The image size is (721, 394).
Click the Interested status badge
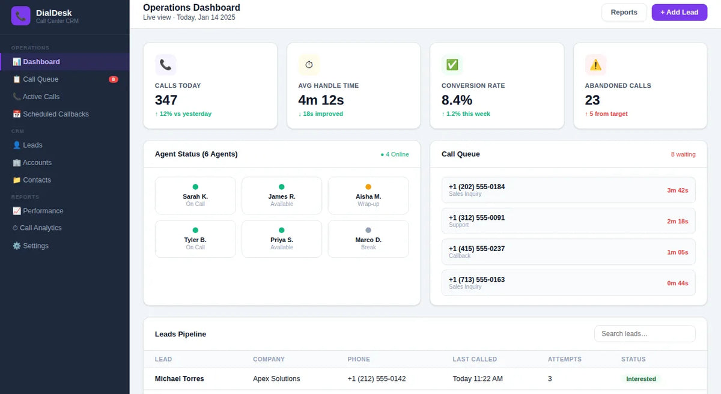pos(641,379)
